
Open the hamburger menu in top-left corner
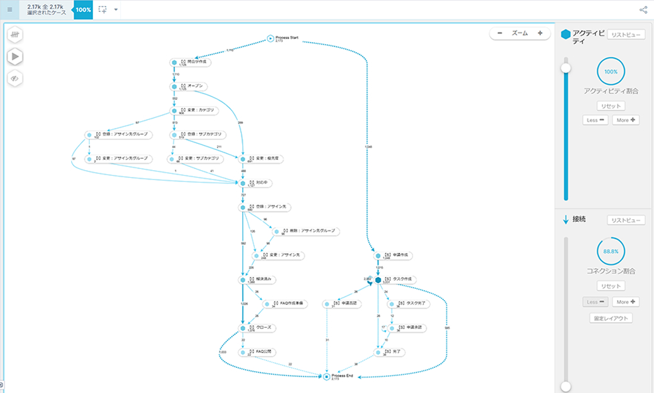(9, 9)
